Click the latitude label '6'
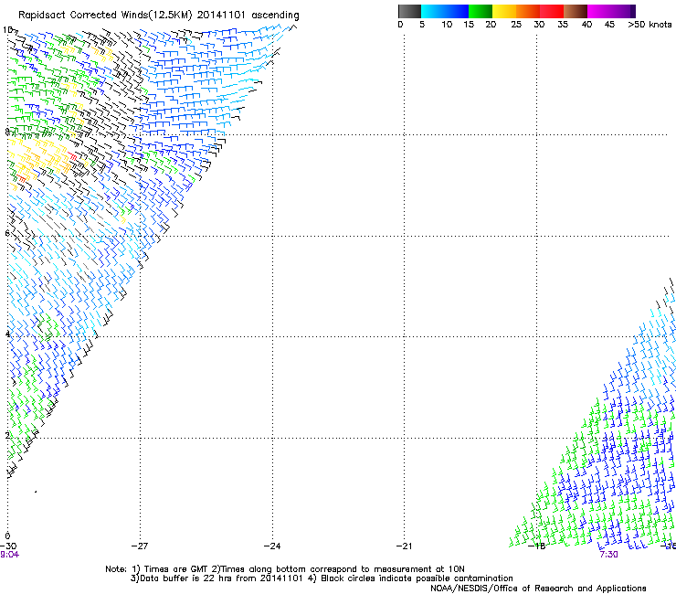The width and height of the screenshot is (676, 594). pyautogui.click(x=7, y=233)
